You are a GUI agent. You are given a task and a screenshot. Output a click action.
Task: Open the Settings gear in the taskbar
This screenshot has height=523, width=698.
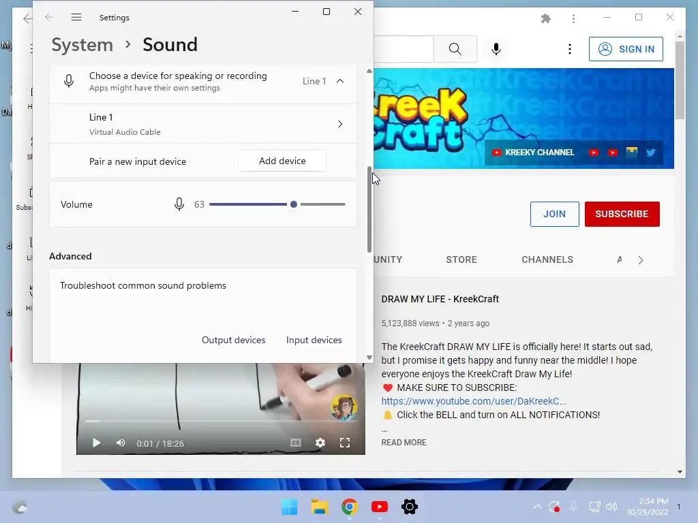click(410, 507)
